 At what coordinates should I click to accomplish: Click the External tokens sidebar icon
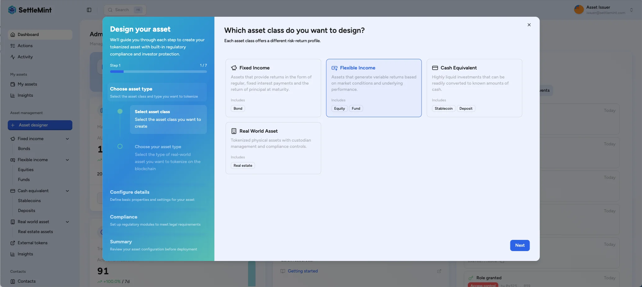coord(13,243)
